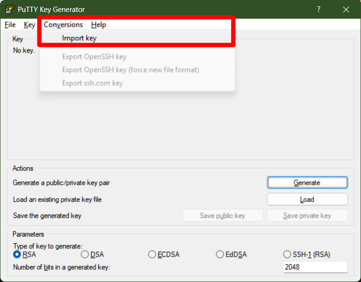Screen dimensions: 361x282
Task: Click the Save public key button
Action: (223, 215)
